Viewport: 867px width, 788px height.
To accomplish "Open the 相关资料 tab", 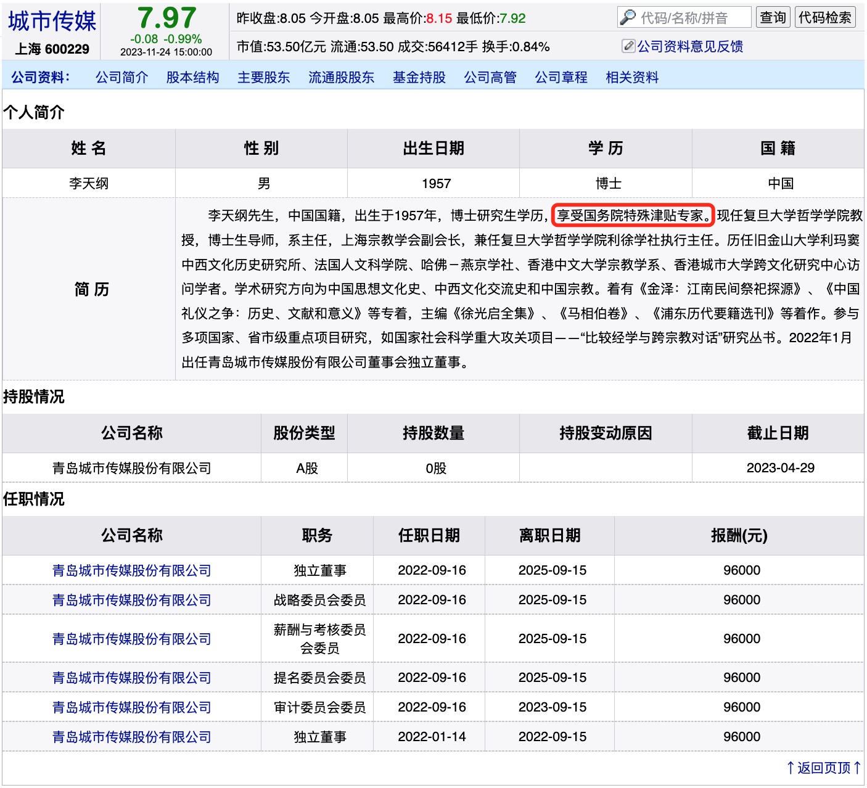I will point(631,77).
